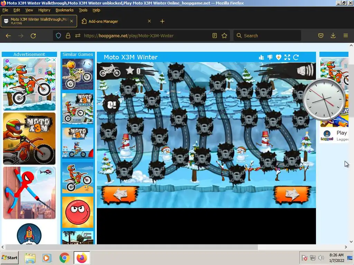This screenshot has height=265, width=354.
Task: Click the Lagged logo icon in right ad
Action: click(327, 135)
